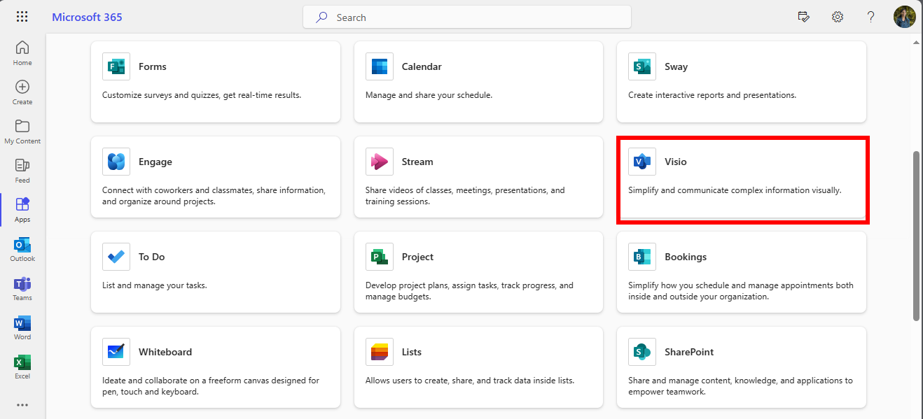The height and width of the screenshot is (419, 923).
Task: Open the Settings gear icon
Action: tap(837, 17)
